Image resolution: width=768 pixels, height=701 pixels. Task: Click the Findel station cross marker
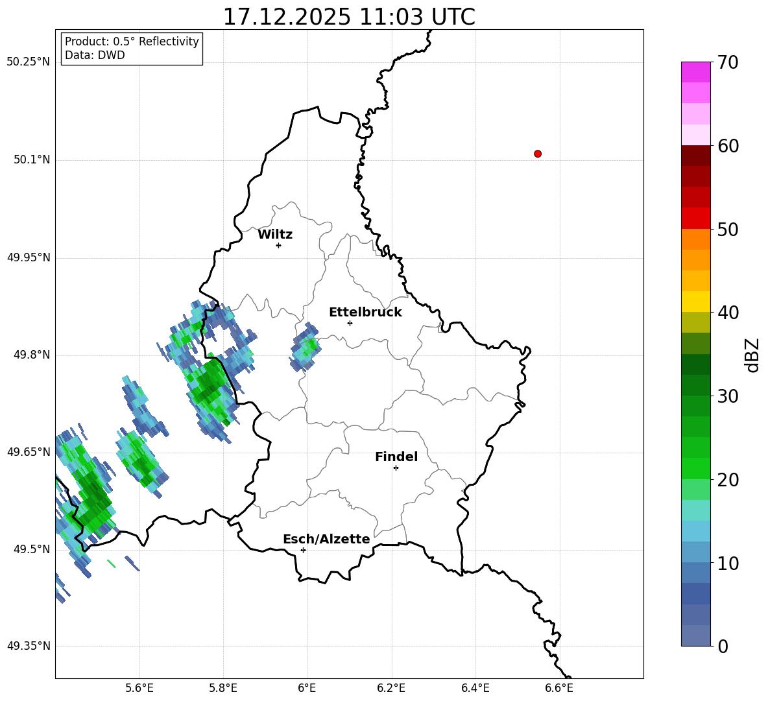[x=396, y=468]
